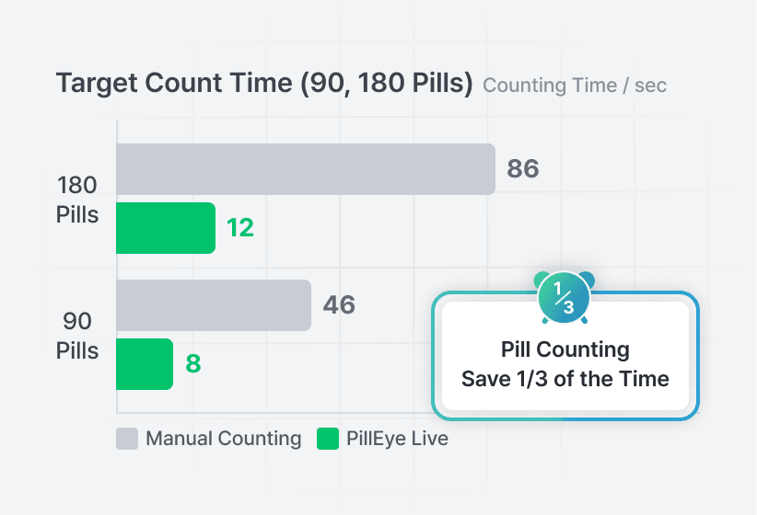Select the Manual Counting legend label
Viewport: 757px width, 515px height.
point(224,439)
